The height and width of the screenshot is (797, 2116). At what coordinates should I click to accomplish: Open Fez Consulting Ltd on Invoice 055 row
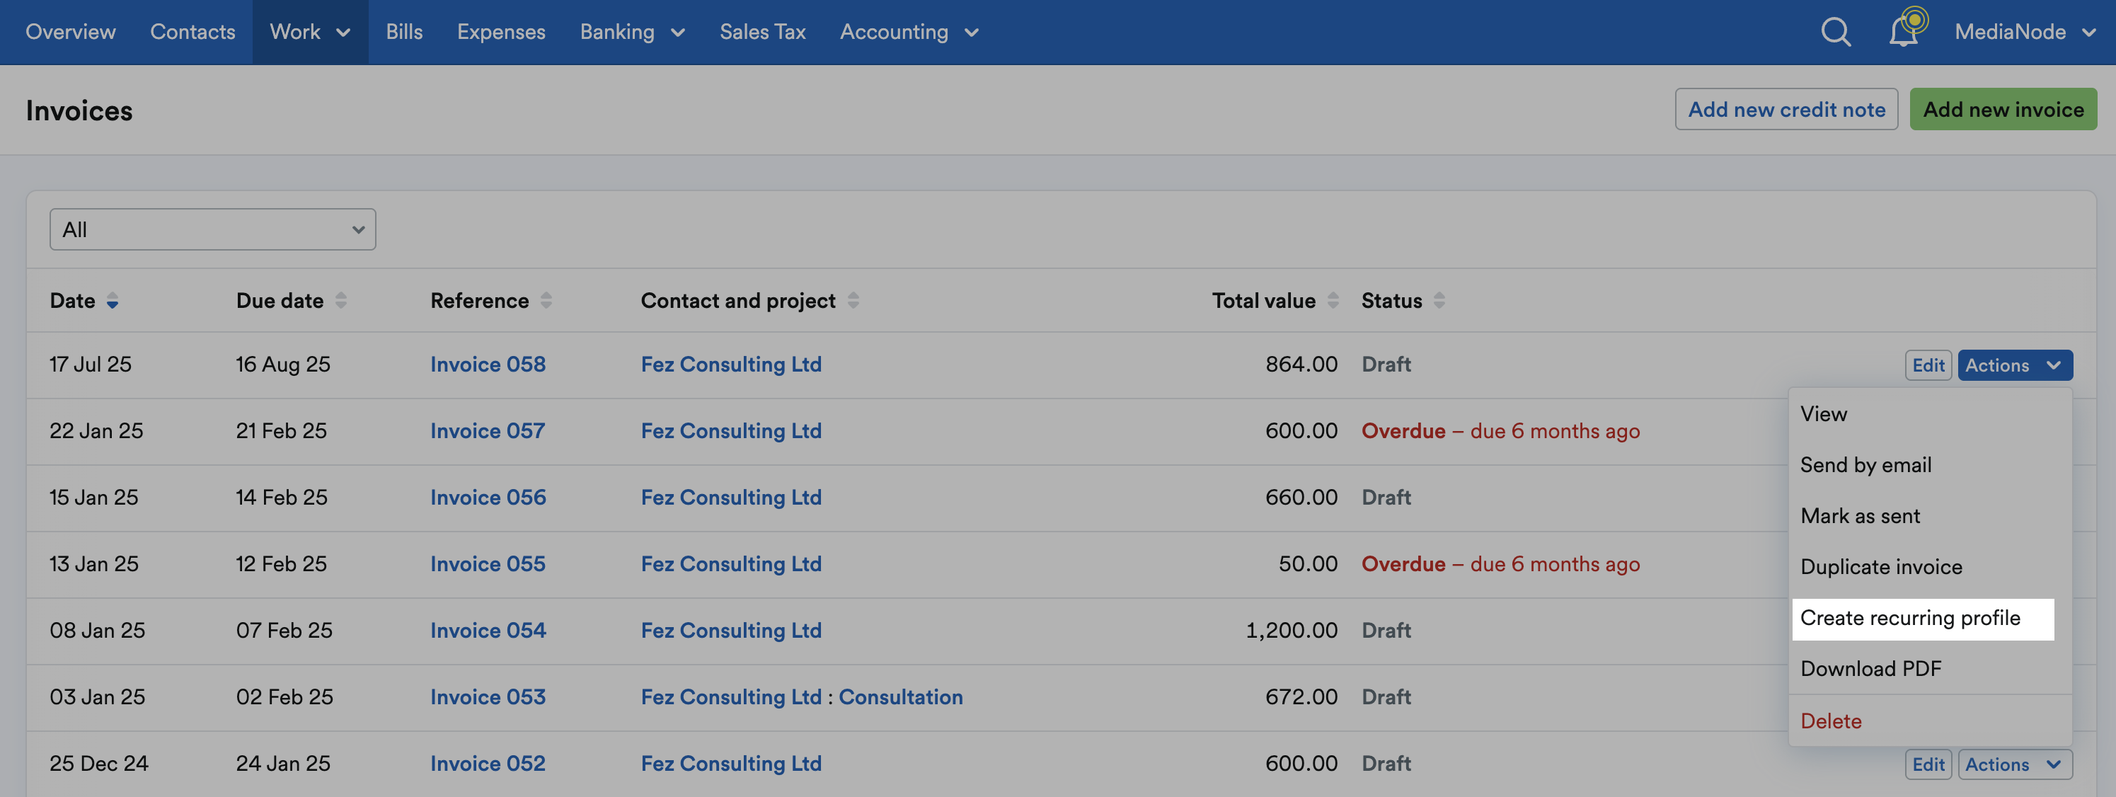[x=731, y=564]
